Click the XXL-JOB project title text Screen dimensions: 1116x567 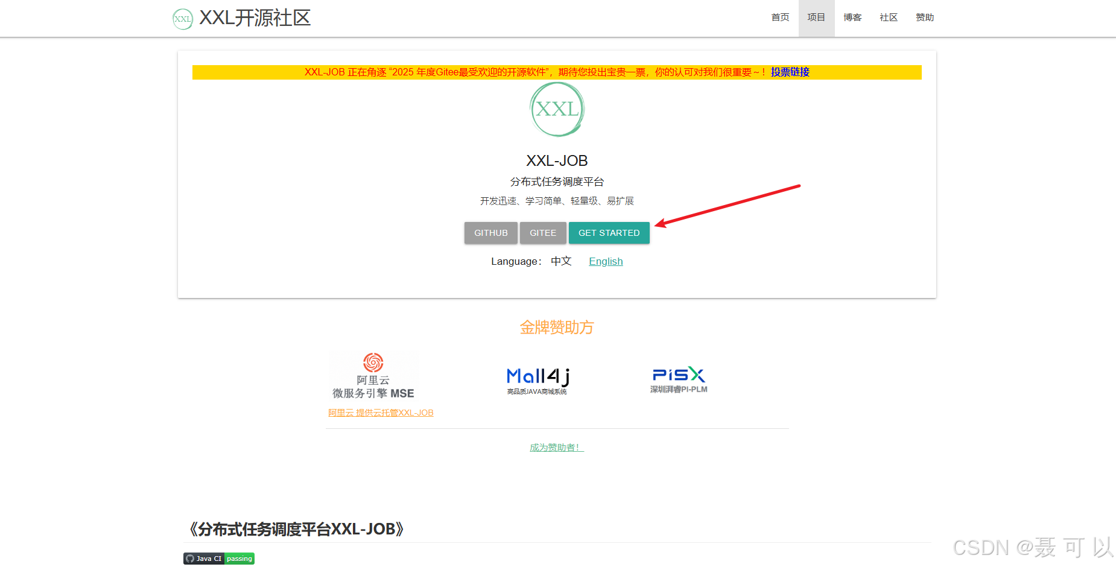click(x=557, y=160)
